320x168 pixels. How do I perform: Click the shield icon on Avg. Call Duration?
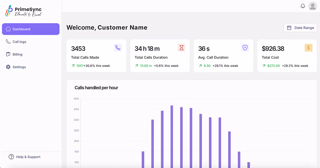245,48
